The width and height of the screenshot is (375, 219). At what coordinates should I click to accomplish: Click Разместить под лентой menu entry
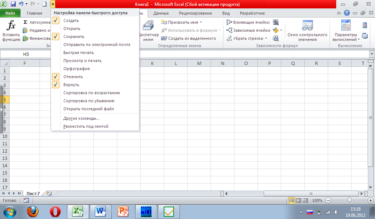95,127
